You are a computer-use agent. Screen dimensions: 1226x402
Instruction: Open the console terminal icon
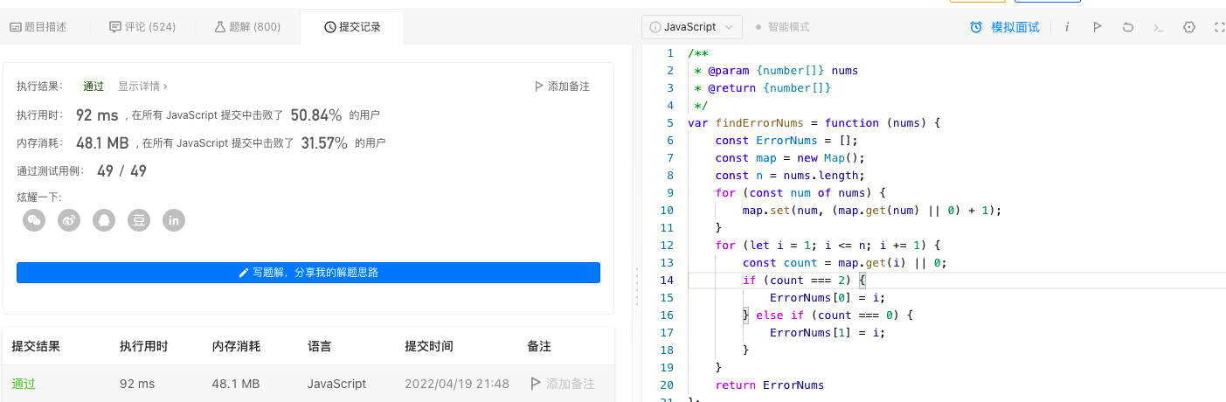click(x=1159, y=27)
